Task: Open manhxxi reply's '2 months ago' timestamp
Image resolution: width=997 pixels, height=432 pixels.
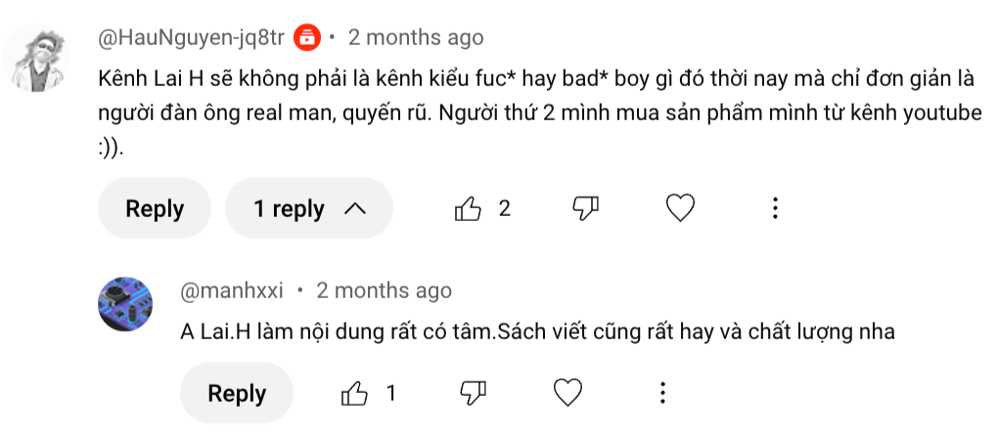Action: (x=384, y=290)
